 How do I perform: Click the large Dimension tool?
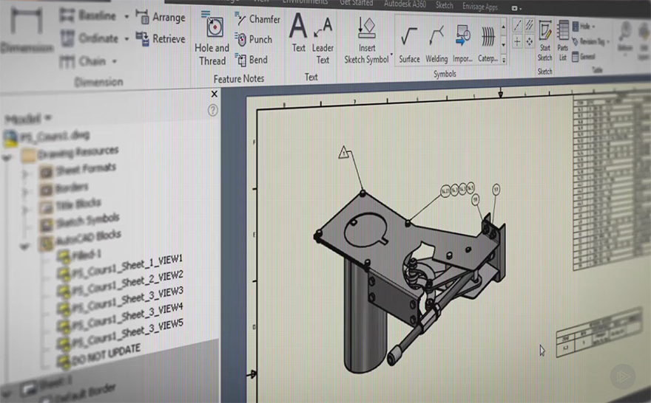[27, 30]
